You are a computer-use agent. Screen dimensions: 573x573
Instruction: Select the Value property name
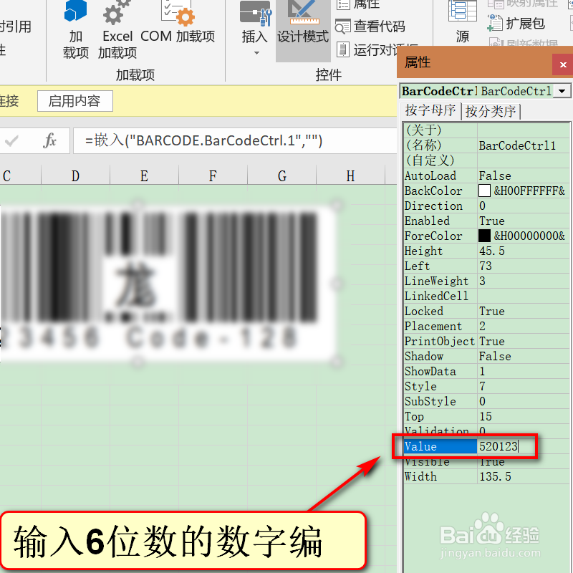(x=440, y=446)
